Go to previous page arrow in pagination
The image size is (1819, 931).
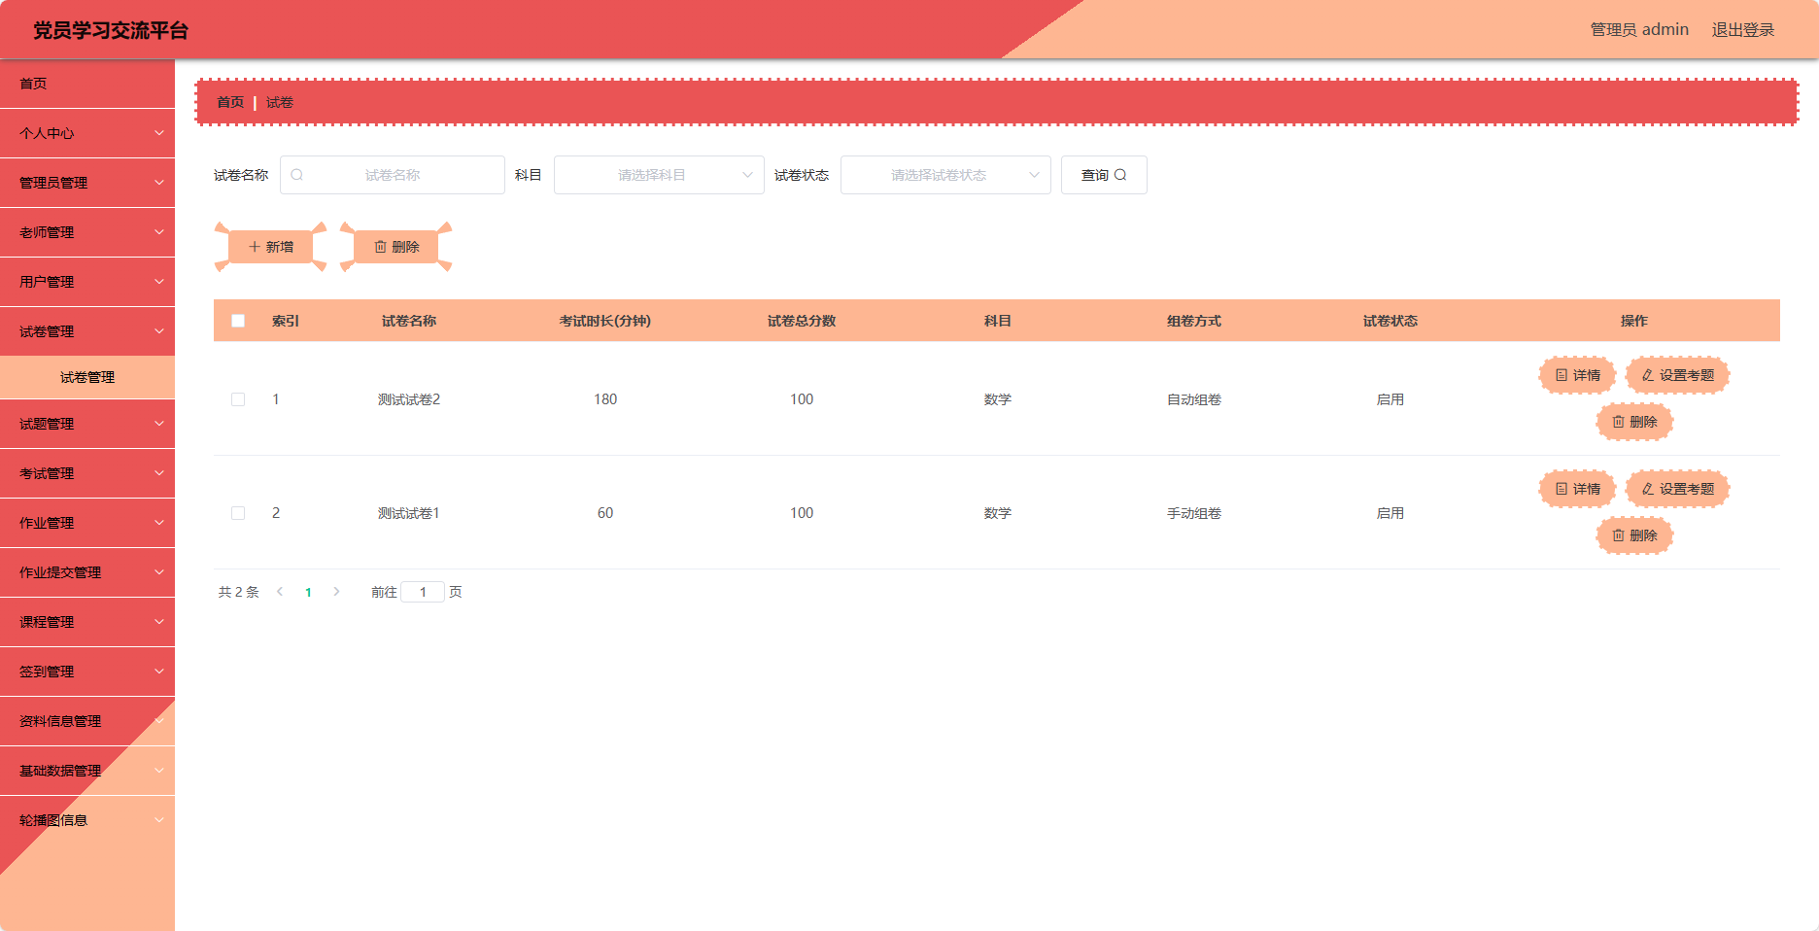click(280, 592)
